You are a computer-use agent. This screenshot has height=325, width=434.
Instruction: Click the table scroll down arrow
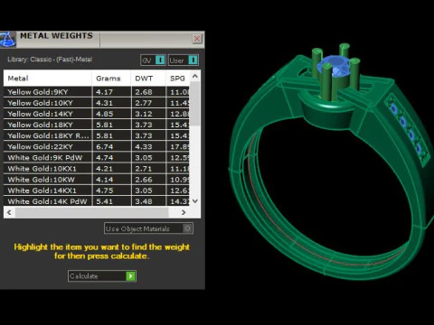click(195, 200)
